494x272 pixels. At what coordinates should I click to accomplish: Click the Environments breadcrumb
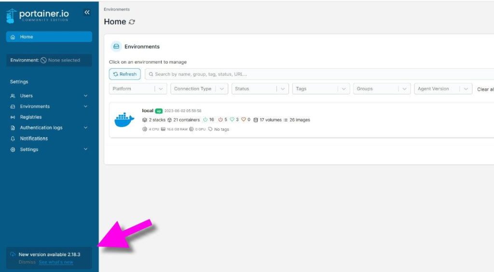tap(117, 9)
